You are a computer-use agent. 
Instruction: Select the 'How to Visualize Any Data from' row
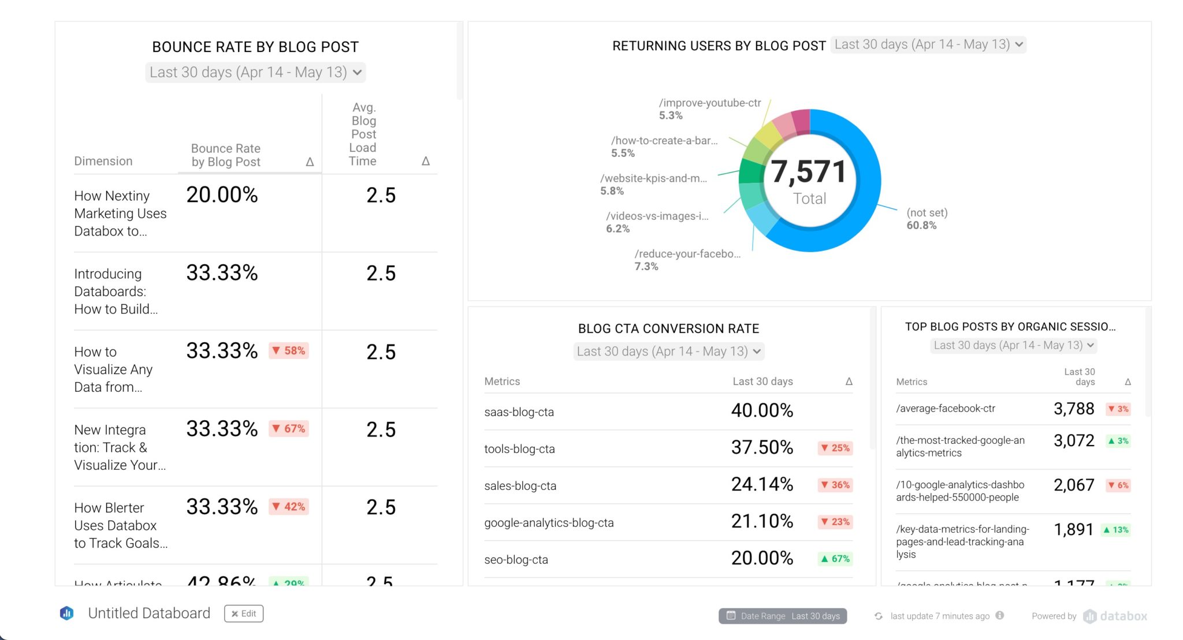click(x=255, y=369)
